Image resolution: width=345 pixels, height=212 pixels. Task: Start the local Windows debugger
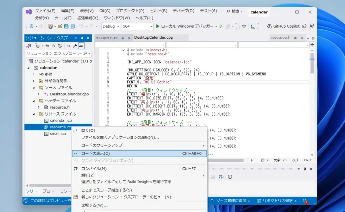pos(184,26)
